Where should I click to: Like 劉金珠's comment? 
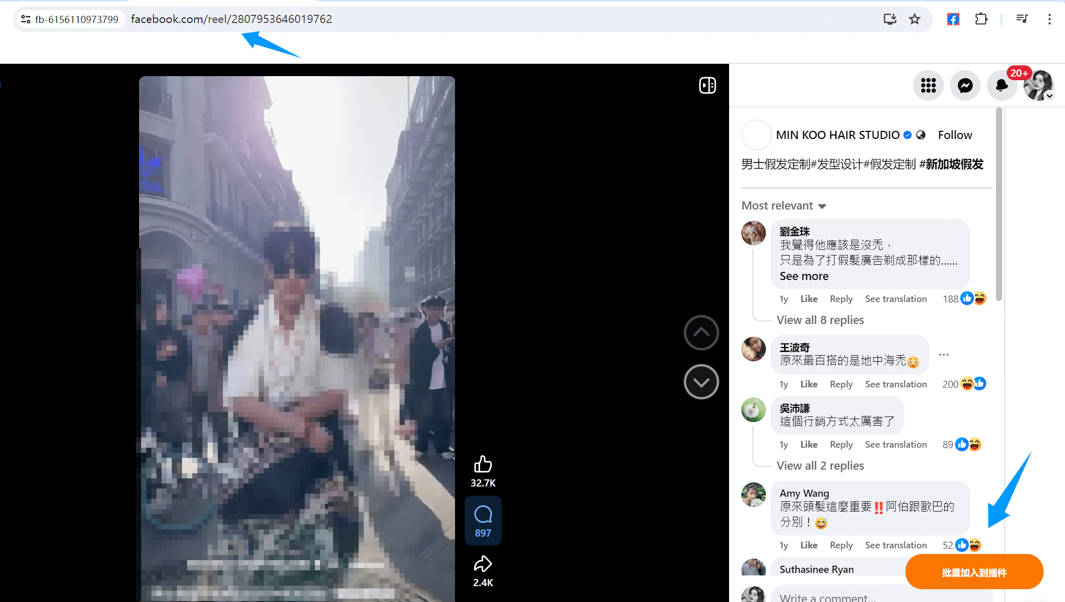click(x=809, y=299)
